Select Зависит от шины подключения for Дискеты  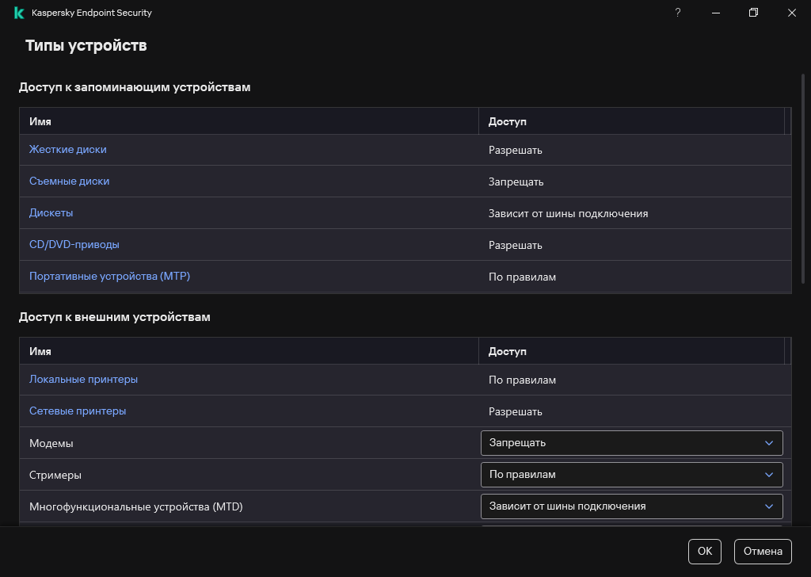(x=568, y=213)
